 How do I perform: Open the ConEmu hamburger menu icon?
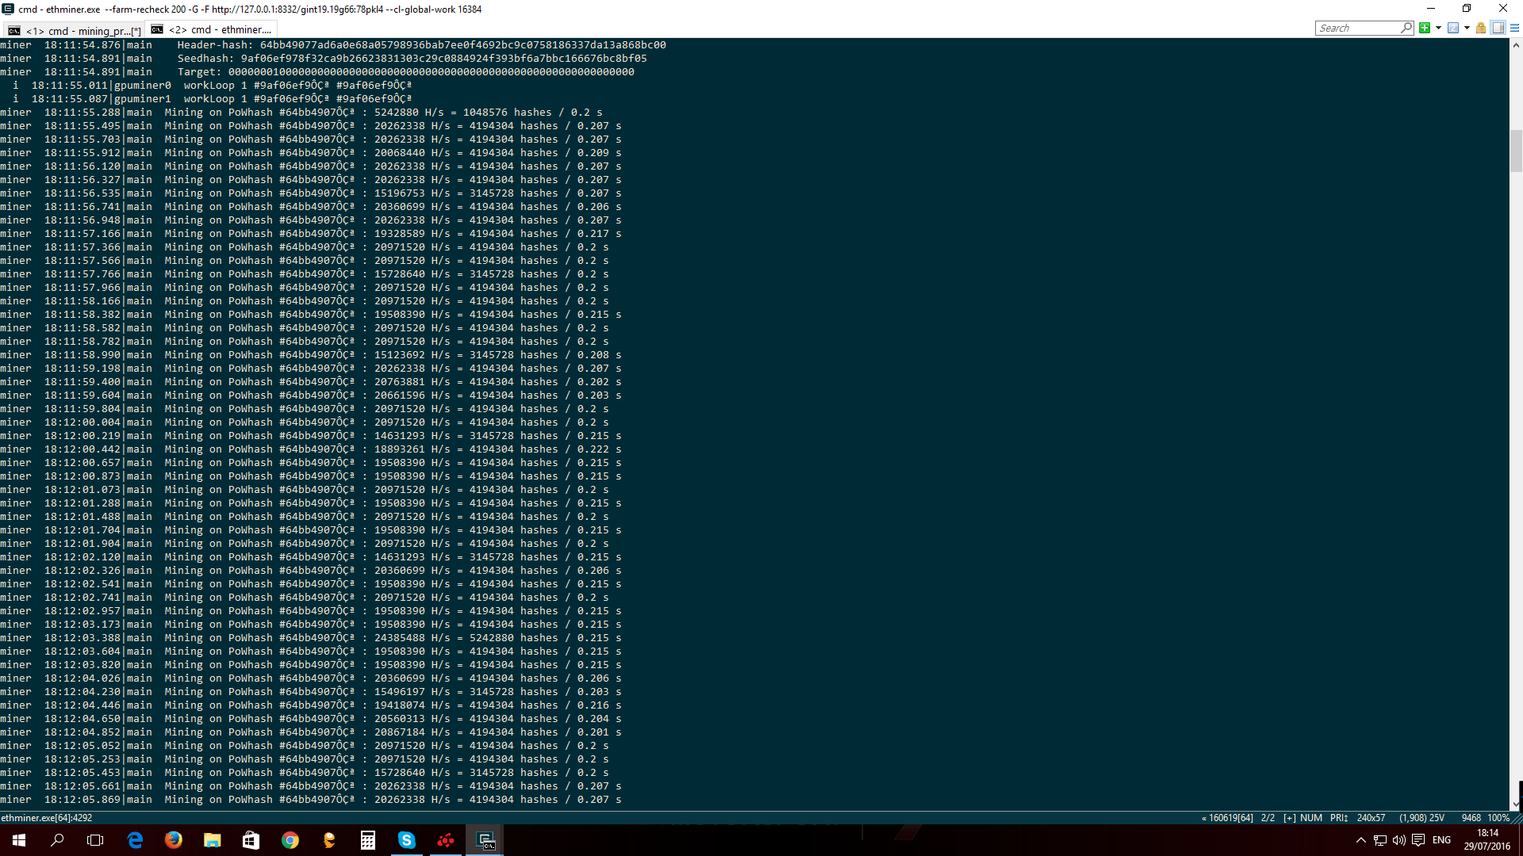(1516, 28)
